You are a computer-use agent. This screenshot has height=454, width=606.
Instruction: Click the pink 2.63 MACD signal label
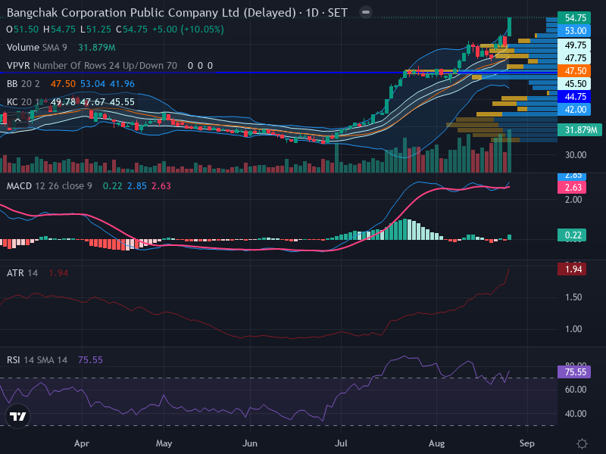pyautogui.click(x=572, y=188)
